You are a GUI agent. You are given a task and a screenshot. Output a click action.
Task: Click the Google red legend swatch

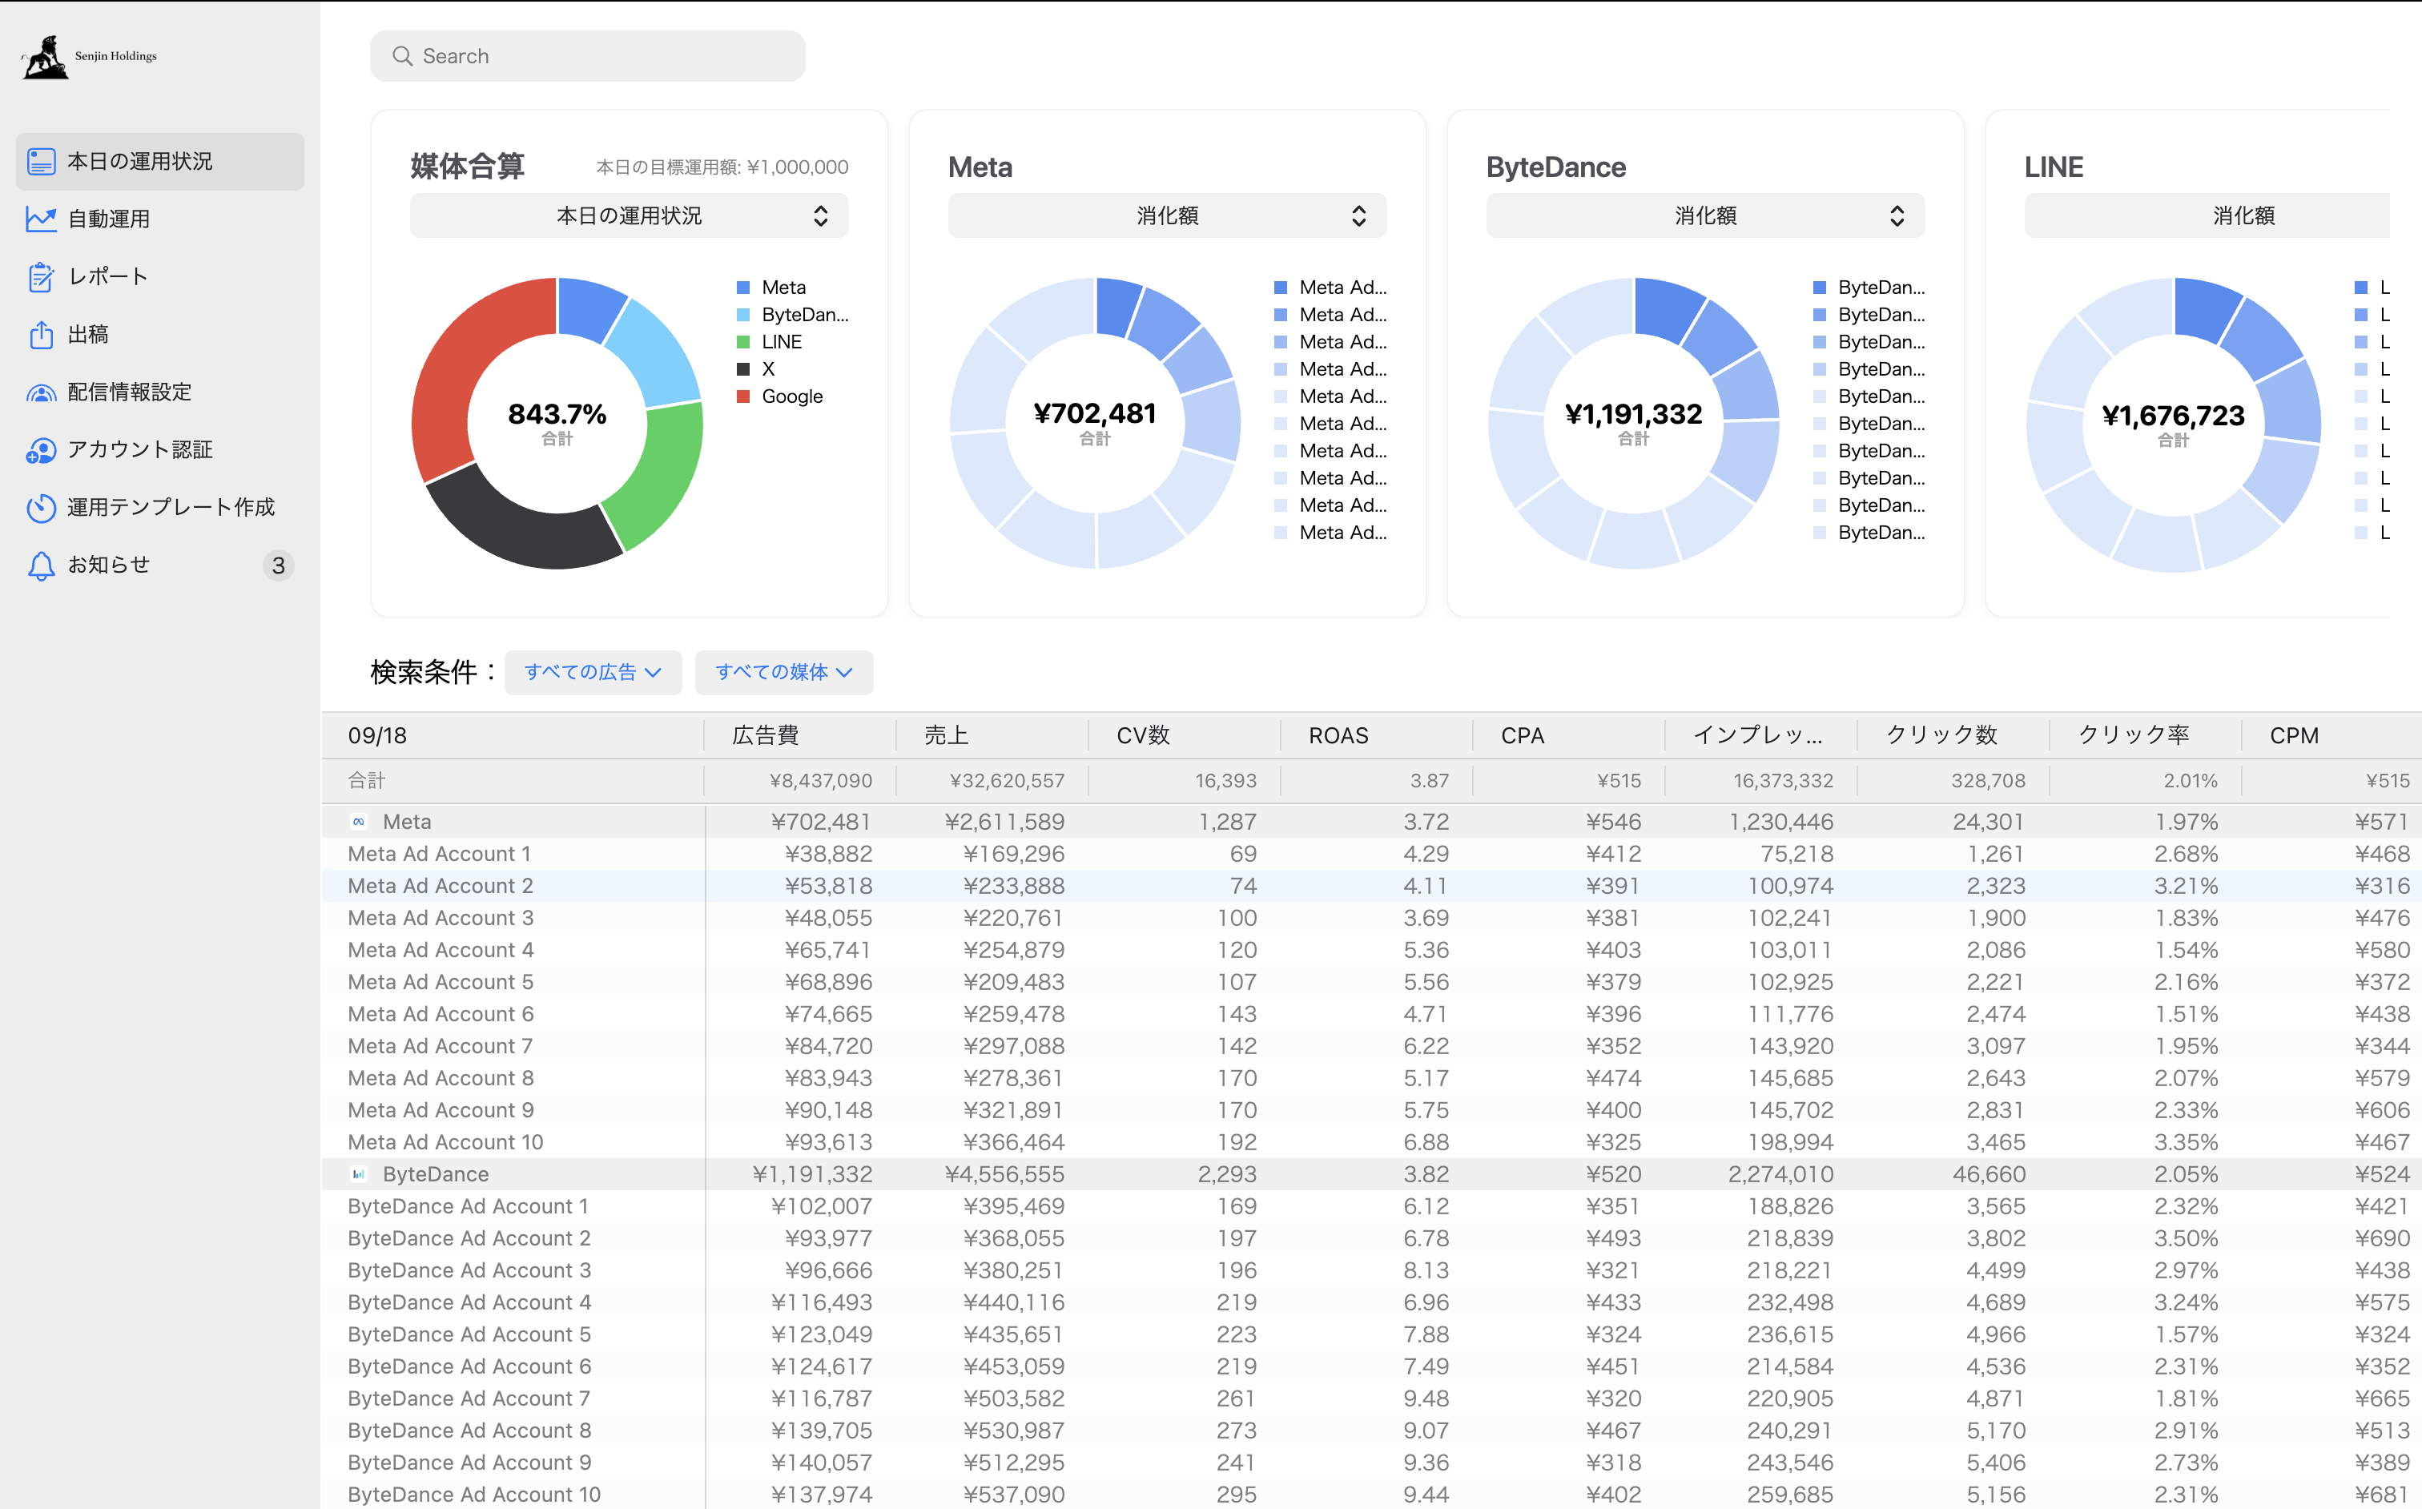coord(742,396)
